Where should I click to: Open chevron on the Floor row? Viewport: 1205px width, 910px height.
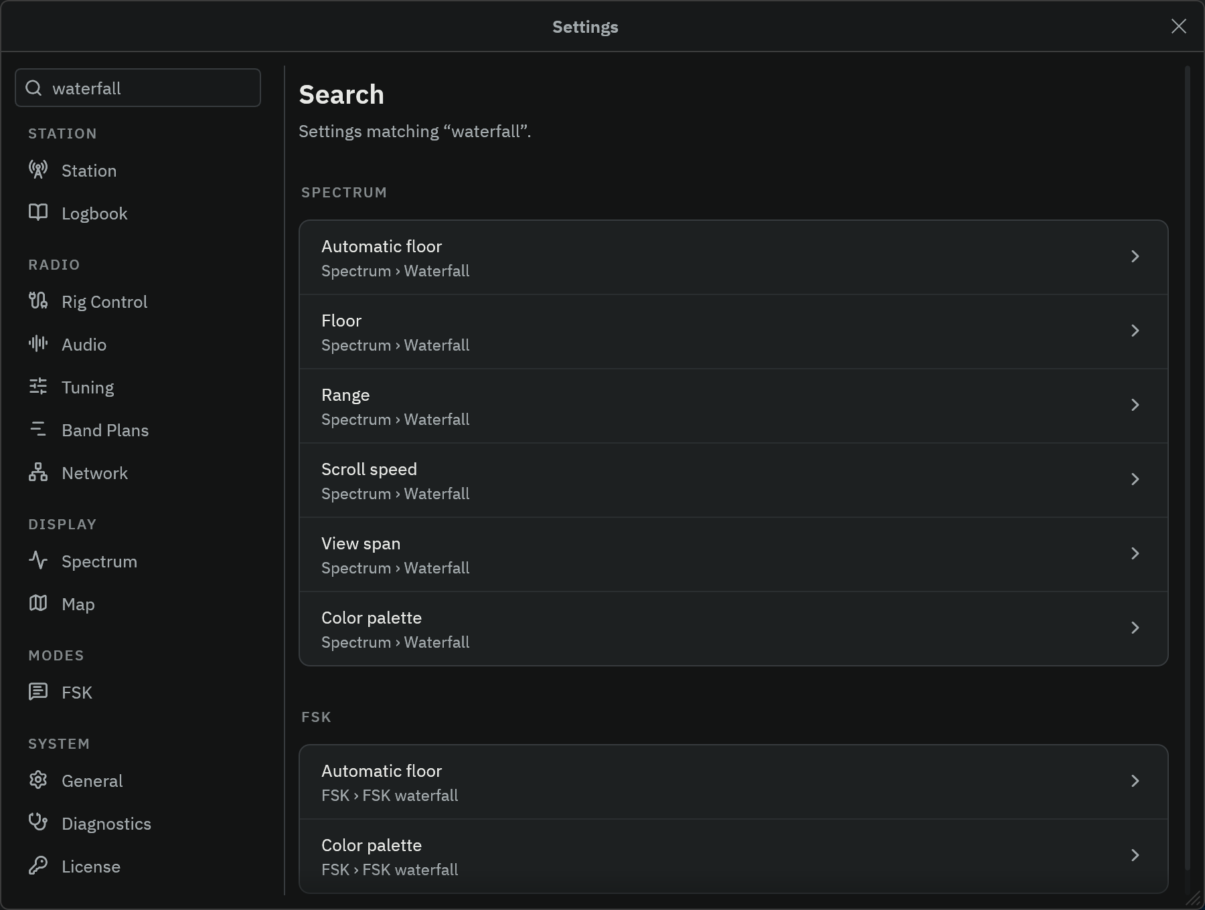1135,331
